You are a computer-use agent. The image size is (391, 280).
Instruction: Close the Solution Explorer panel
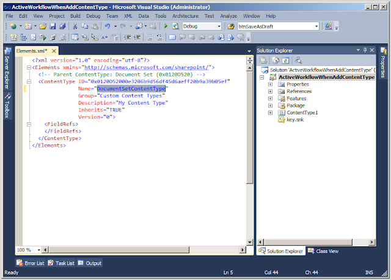coord(372,50)
